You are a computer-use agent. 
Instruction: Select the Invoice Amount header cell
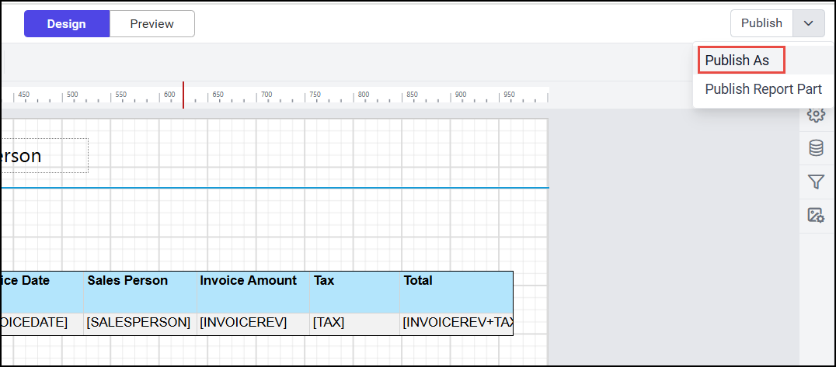(x=253, y=292)
